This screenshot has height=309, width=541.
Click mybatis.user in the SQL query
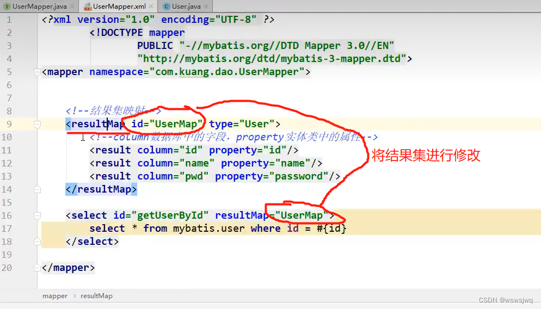pos(209,228)
